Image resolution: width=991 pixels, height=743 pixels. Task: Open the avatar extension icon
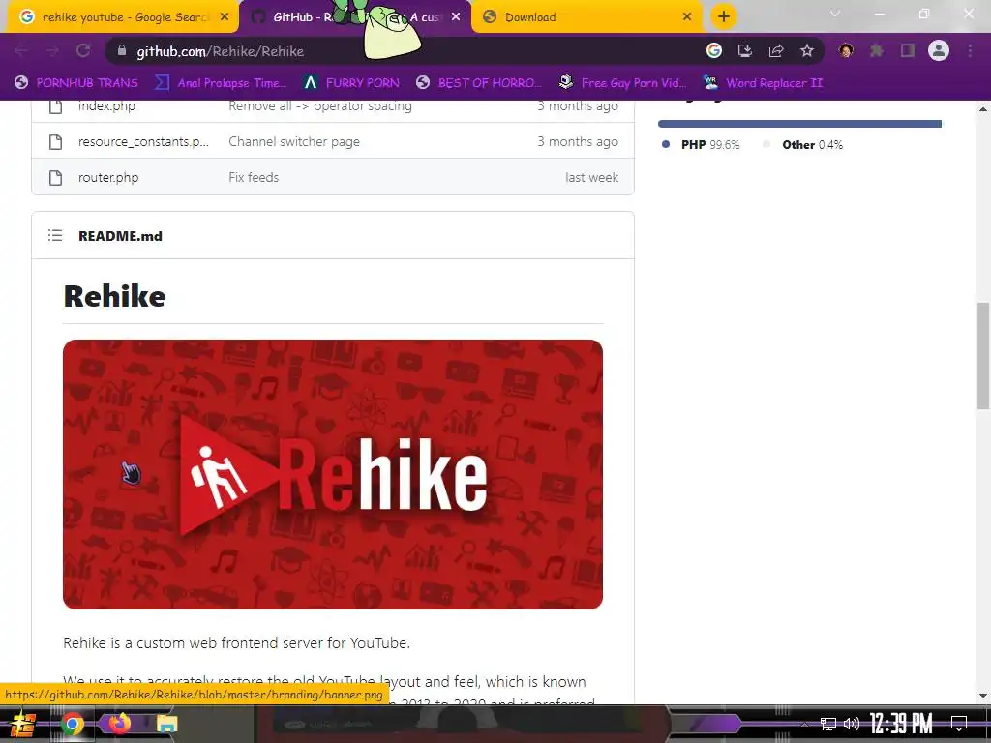coord(846,51)
